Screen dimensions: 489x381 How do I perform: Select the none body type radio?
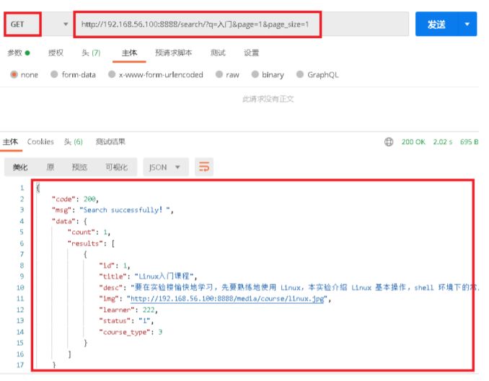(14, 74)
